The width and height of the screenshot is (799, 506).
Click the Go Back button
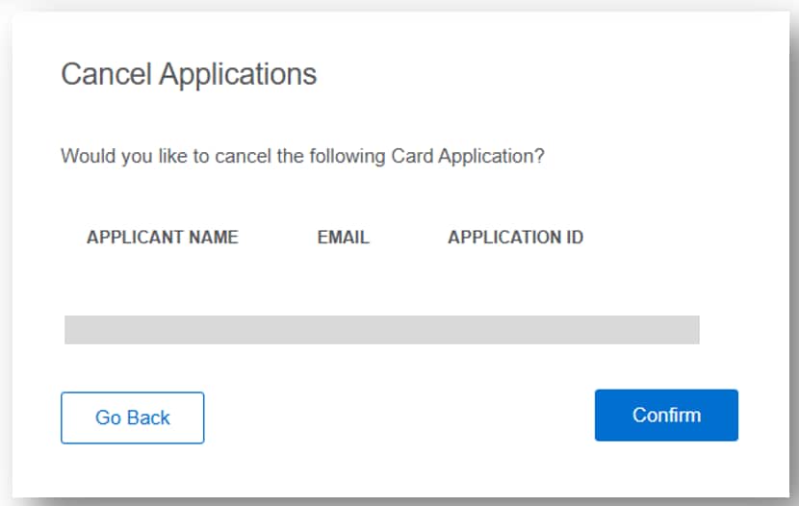pos(133,417)
